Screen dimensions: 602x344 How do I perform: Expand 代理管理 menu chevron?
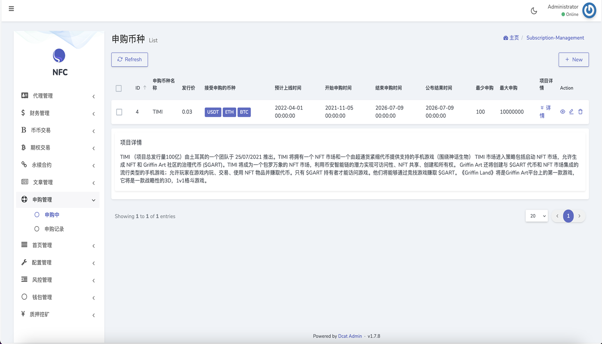click(x=94, y=96)
